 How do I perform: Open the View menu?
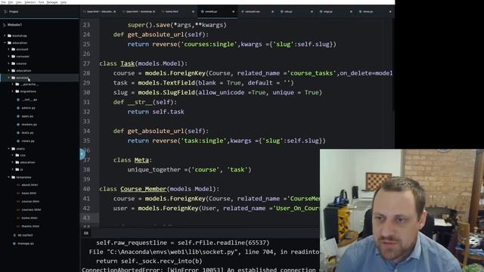(19, 2)
